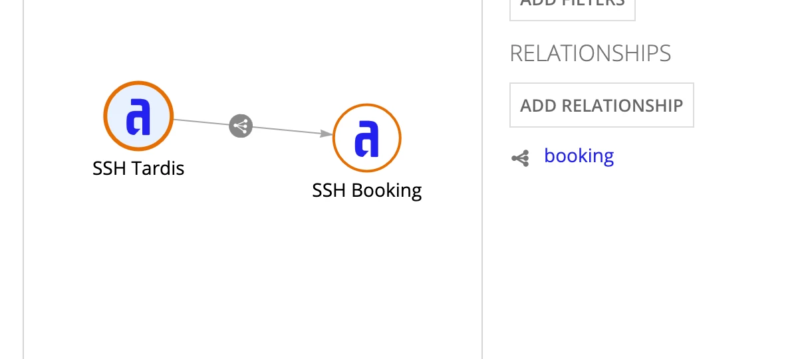Click the blank side panel area under booking
The width and height of the screenshot is (806, 359).
click(x=638, y=266)
